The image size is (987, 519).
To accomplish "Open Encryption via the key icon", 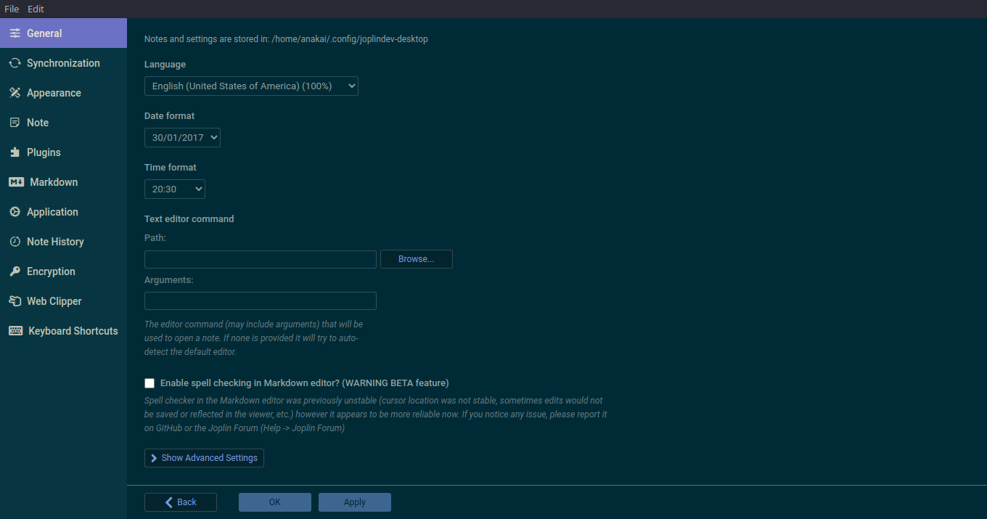I will pos(15,271).
